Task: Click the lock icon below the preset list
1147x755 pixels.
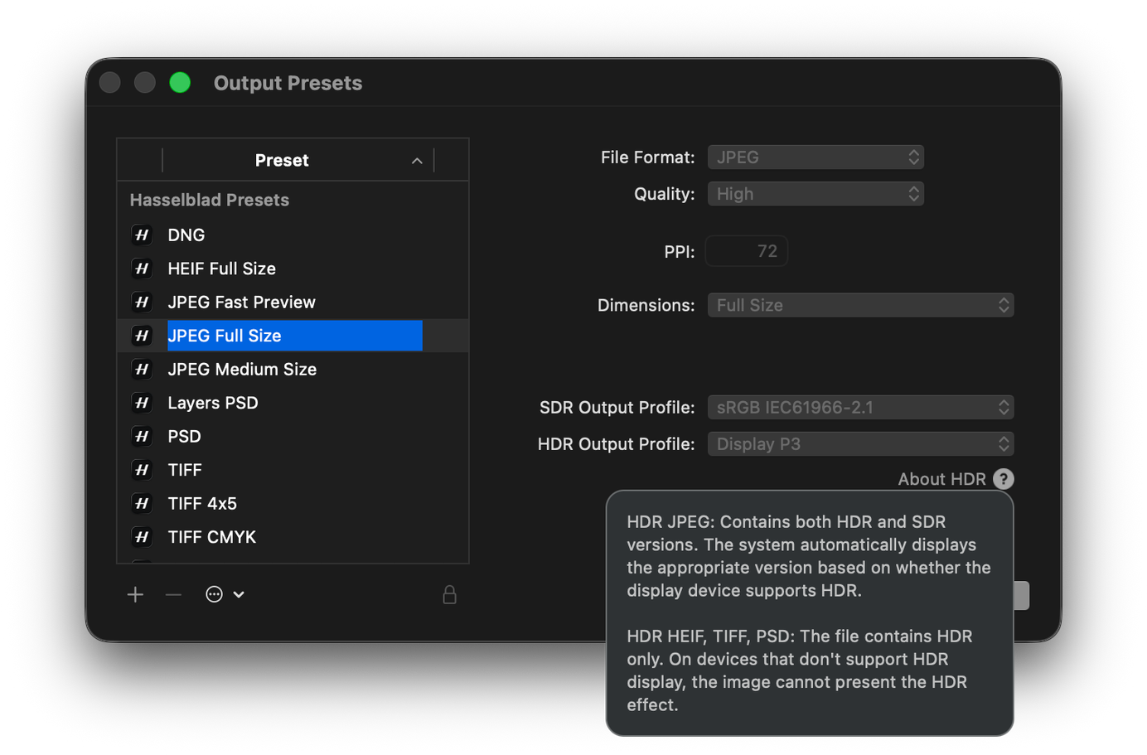Action: coord(449,594)
